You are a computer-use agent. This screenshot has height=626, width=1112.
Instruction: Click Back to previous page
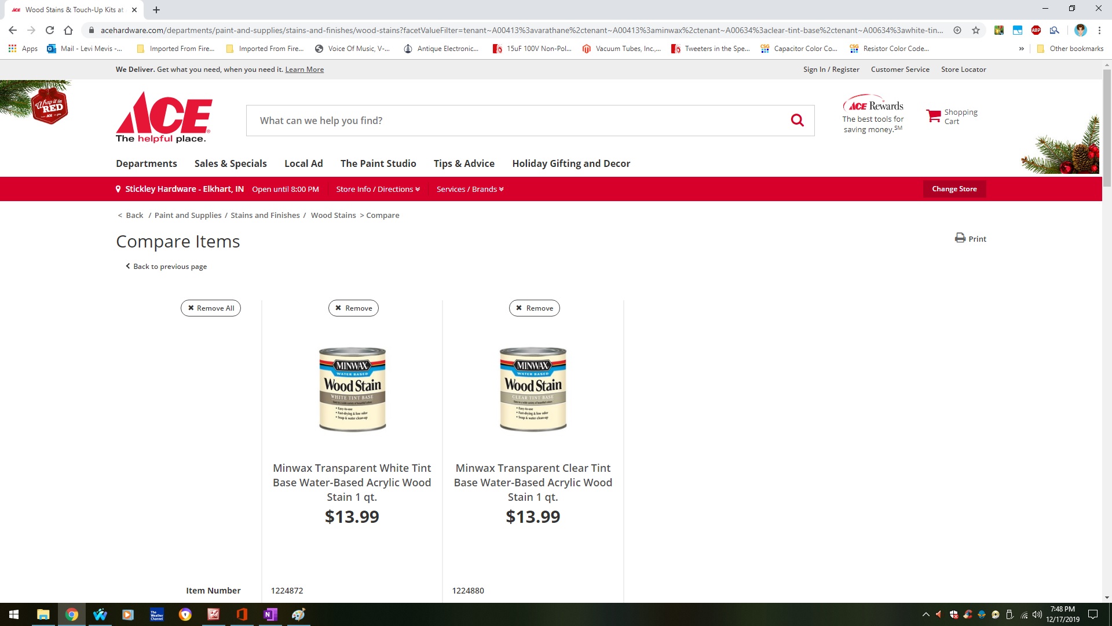pyautogui.click(x=166, y=267)
